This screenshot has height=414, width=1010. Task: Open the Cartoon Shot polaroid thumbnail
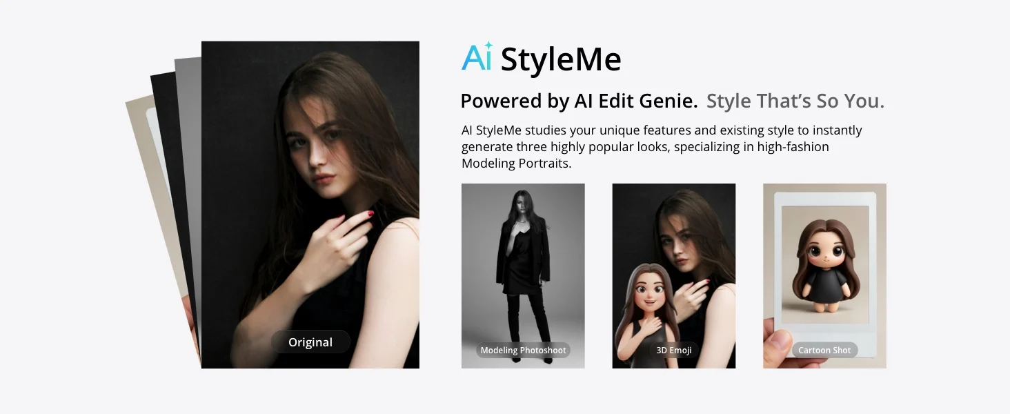pos(824,275)
